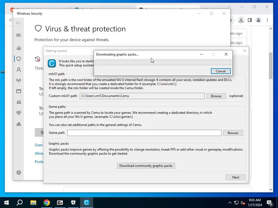This screenshot has height=208, width=278.
Task: Click the threat history clock icon
Action: pos(37,59)
